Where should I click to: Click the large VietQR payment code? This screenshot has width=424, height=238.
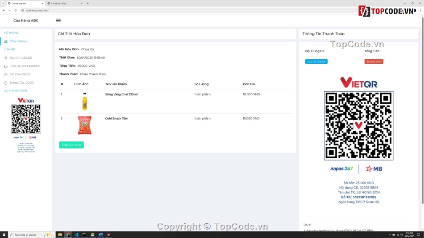point(358,126)
